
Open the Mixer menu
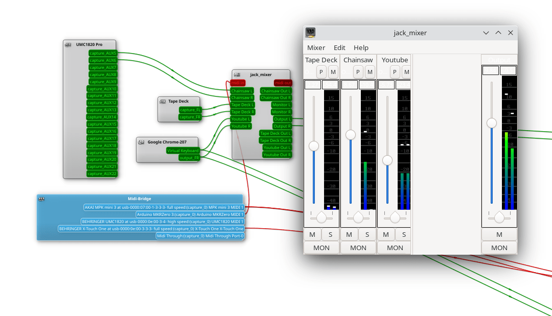[x=316, y=47]
